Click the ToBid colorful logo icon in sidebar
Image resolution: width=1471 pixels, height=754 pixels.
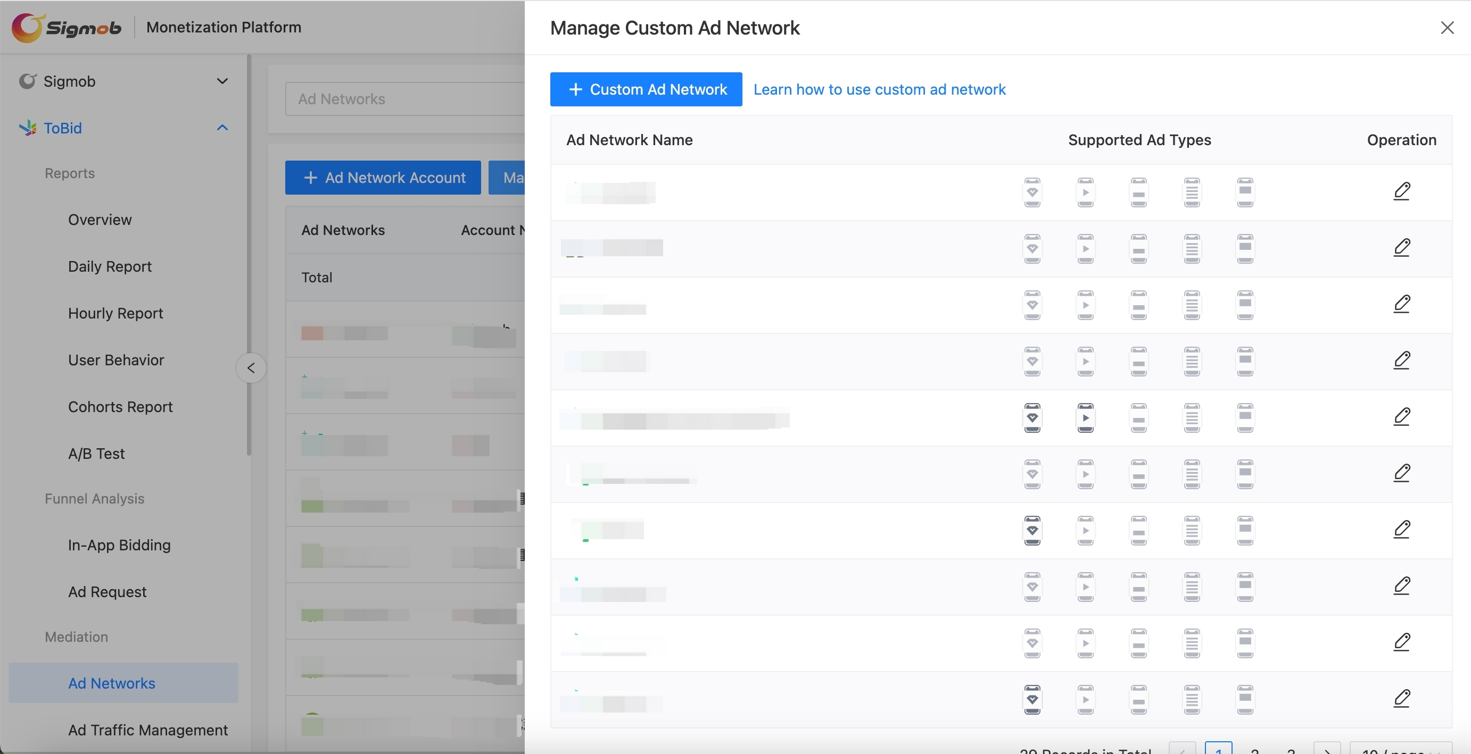pos(28,128)
